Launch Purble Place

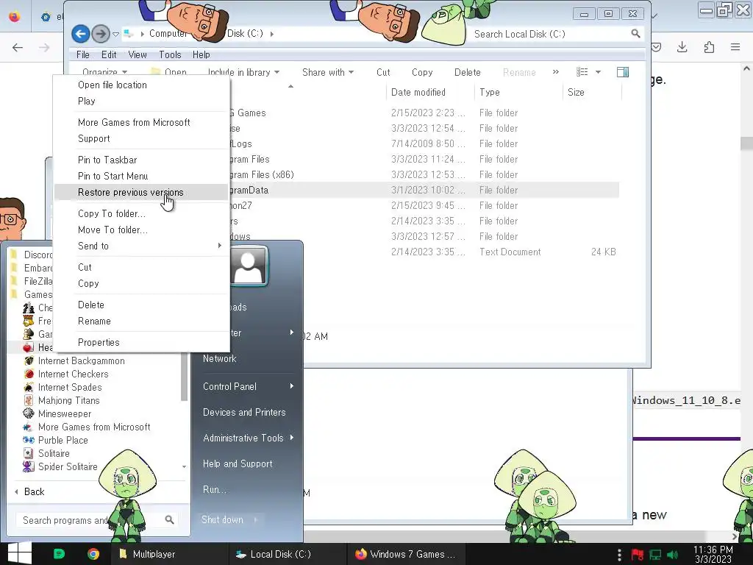pyautogui.click(x=63, y=440)
